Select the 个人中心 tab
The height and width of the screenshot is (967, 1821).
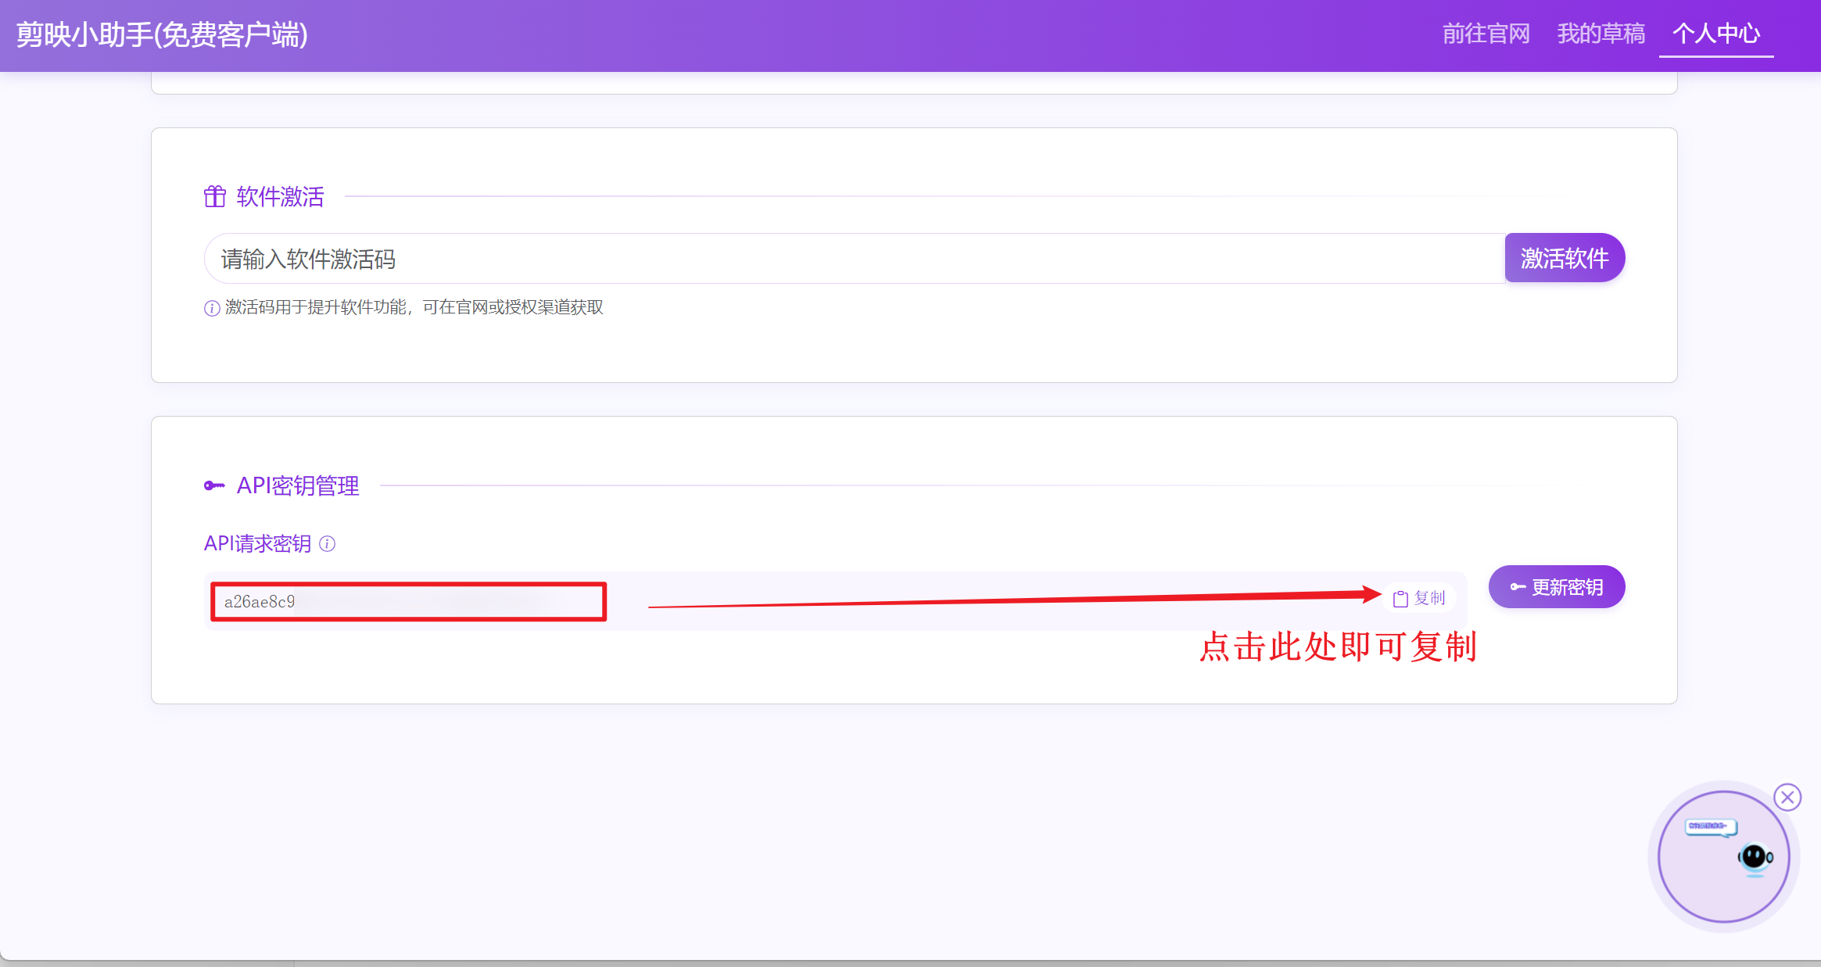pyautogui.click(x=1716, y=34)
